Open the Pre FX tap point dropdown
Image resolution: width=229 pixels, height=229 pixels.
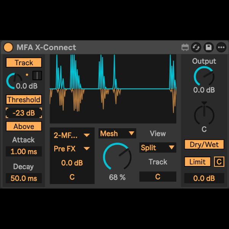[72, 148]
